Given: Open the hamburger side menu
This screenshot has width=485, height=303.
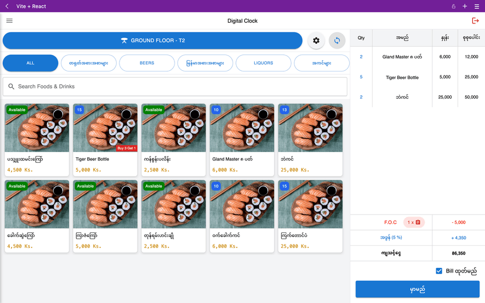Looking at the screenshot, I should [9, 20].
